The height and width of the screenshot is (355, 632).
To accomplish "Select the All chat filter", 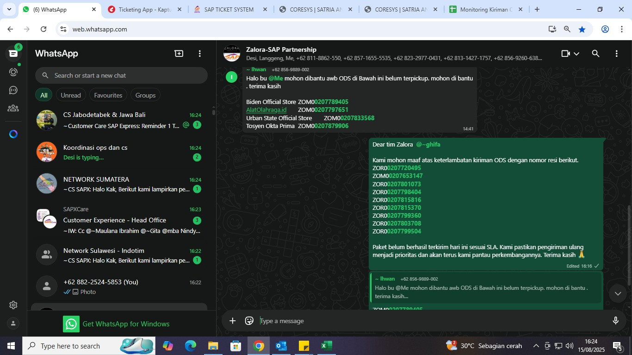I will (x=43, y=95).
